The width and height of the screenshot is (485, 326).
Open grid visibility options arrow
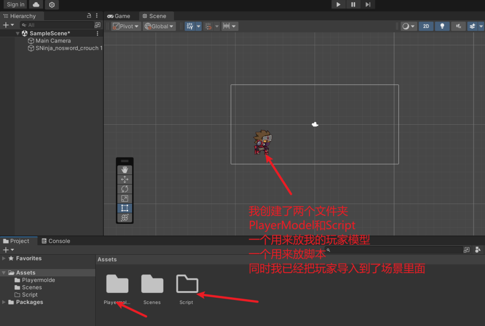pyautogui.click(x=198, y=26)
